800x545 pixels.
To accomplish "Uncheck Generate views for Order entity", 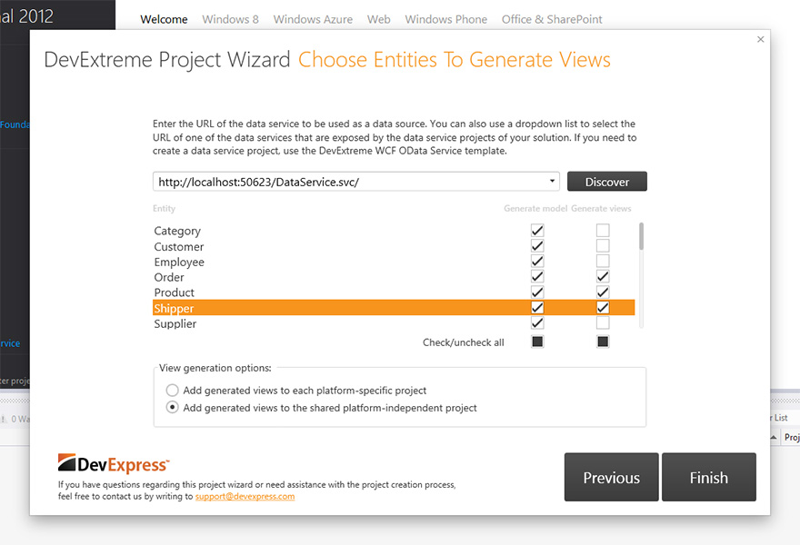I will (x=603, y=277).
